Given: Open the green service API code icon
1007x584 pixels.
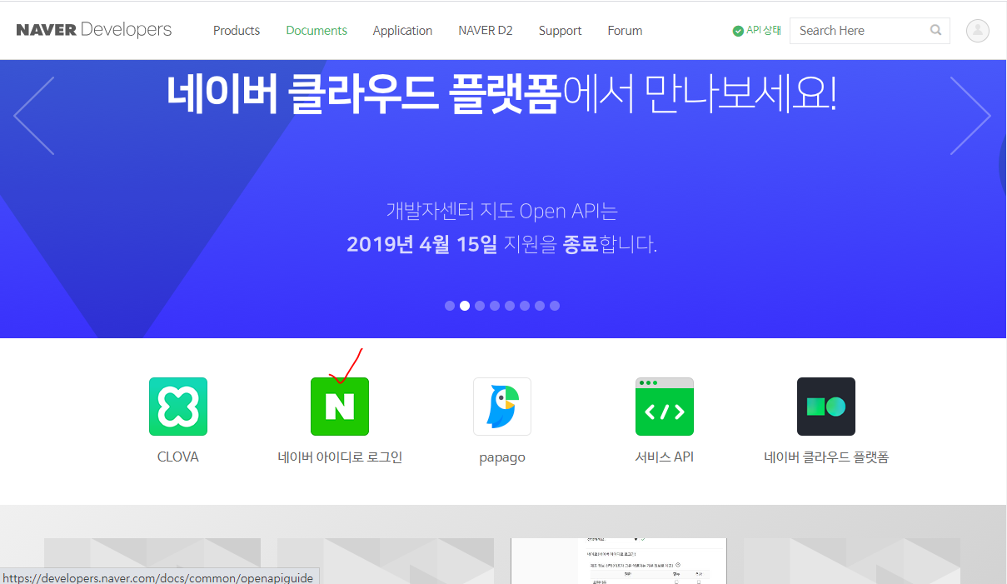Looking at the screenshot, I should [x=665, y=407].
